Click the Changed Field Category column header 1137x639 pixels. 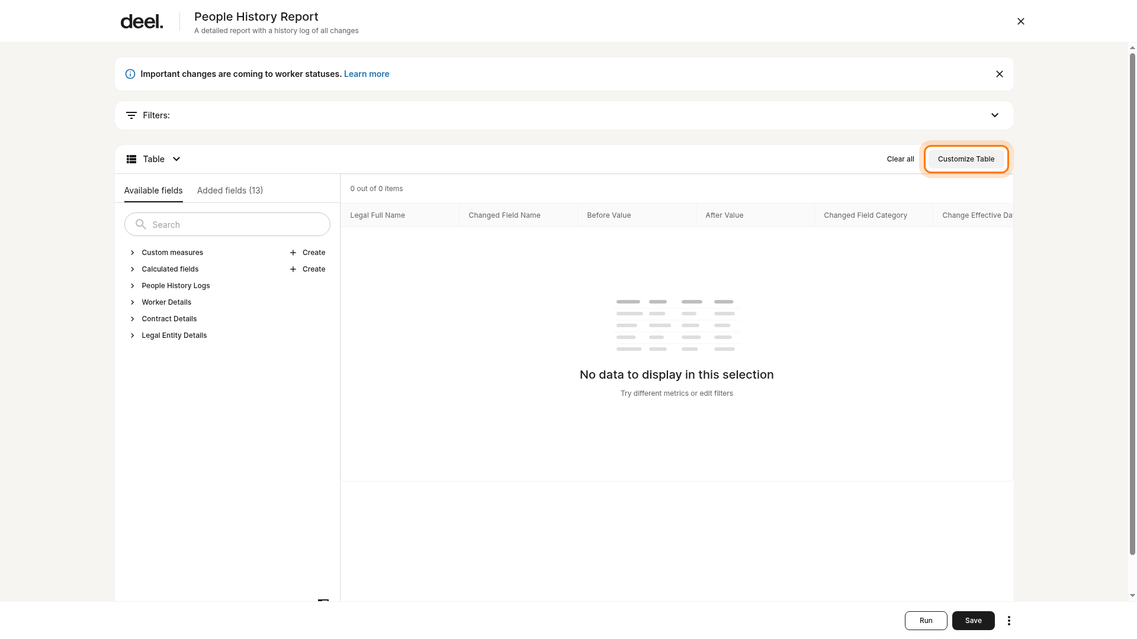click(x=873, y=215)
